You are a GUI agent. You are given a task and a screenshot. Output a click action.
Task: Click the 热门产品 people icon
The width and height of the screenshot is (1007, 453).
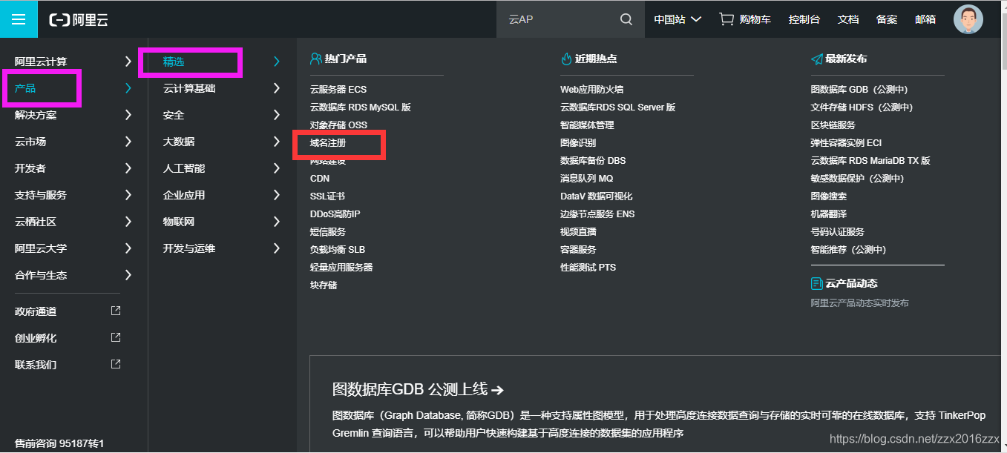point(316,59)
